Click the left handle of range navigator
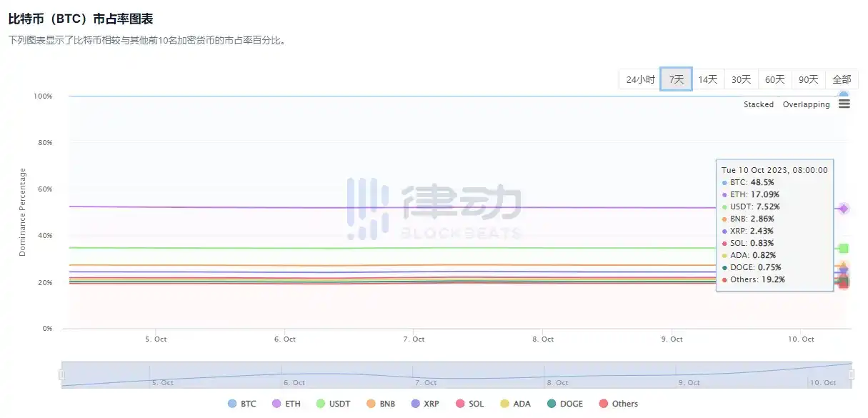 [x=62, y=375]
